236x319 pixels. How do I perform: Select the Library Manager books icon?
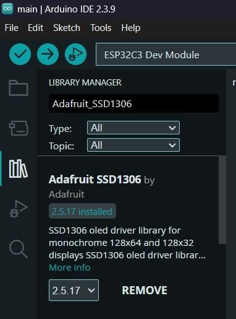(x=19, y=168)
